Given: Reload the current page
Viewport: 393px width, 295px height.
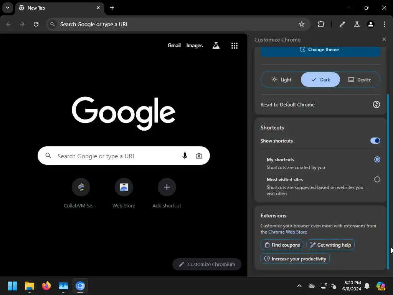Looking at the screenshot, I should tap(36, 24).
